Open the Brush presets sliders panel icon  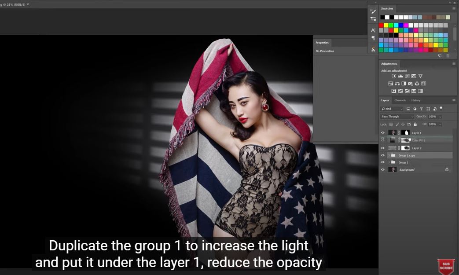[x=373, y=19]
